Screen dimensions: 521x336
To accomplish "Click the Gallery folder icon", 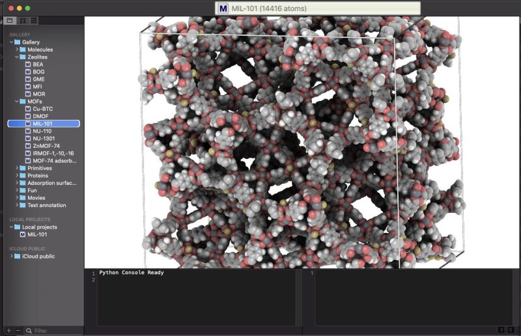I will (x=18, y=42).
